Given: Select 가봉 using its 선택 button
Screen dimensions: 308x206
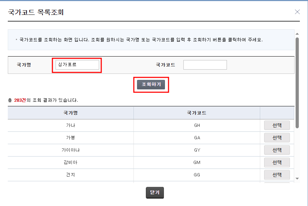Looking at the screenshot, I should coord(277,137).
